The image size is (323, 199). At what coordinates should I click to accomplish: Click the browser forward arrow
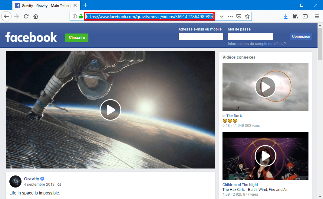tap(16, 16)
